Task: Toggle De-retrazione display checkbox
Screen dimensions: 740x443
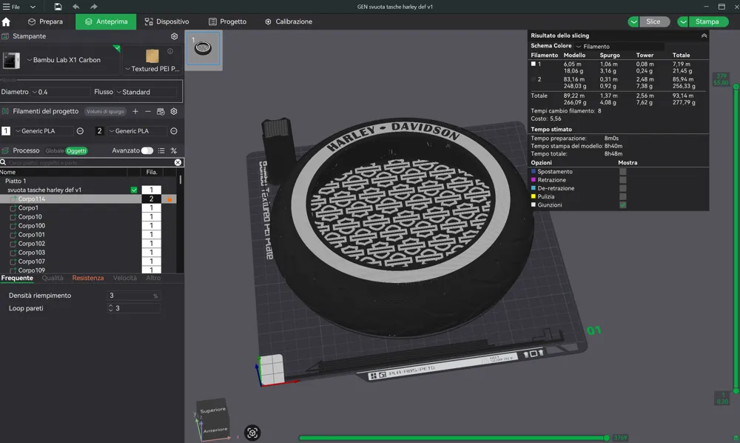Action: [x=623, y=188]
